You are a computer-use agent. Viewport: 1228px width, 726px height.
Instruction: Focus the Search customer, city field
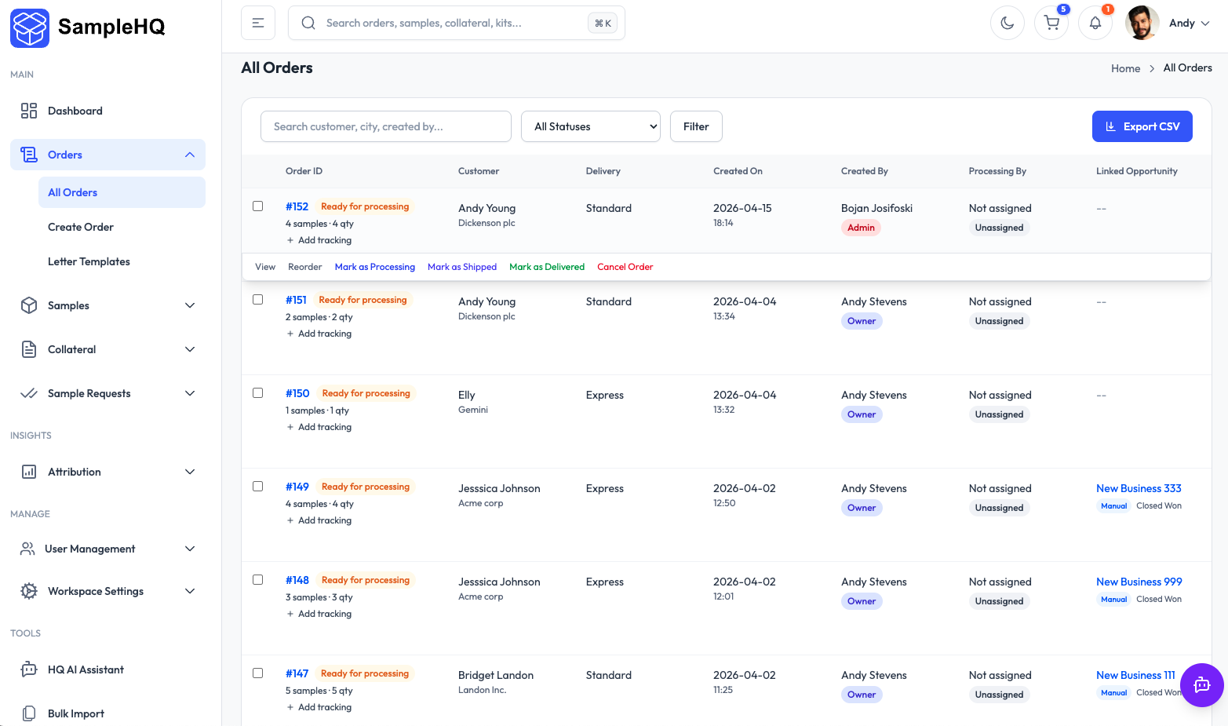tap(386, 126)
